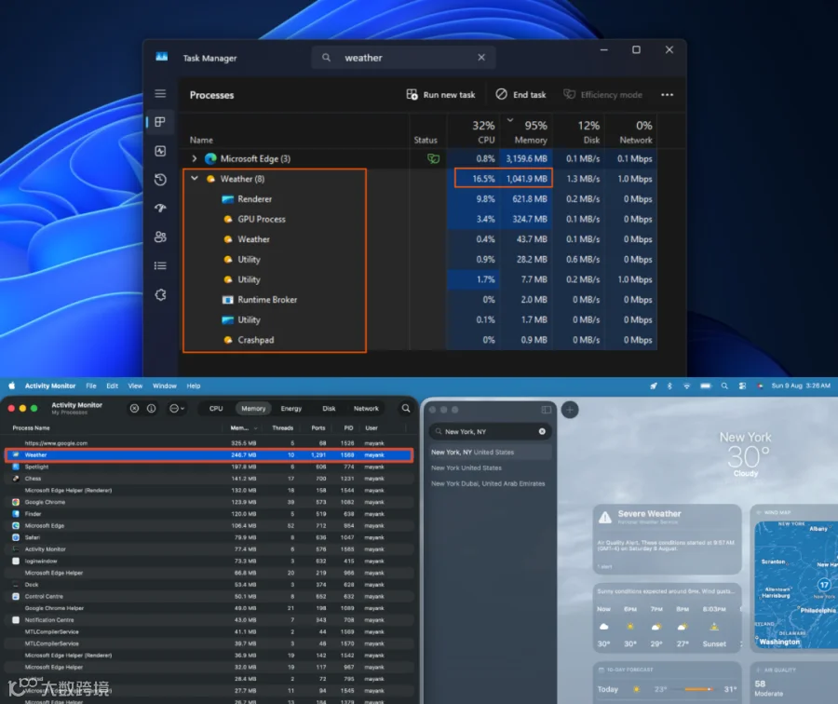The height and width of the screenshot is (704, 838).
Task: Click End task button
Action: (520, 95)
